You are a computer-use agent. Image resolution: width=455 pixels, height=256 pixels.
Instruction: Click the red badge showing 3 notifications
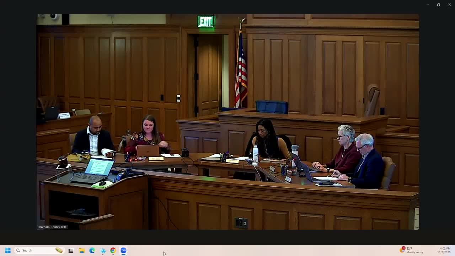coord(403,248)
